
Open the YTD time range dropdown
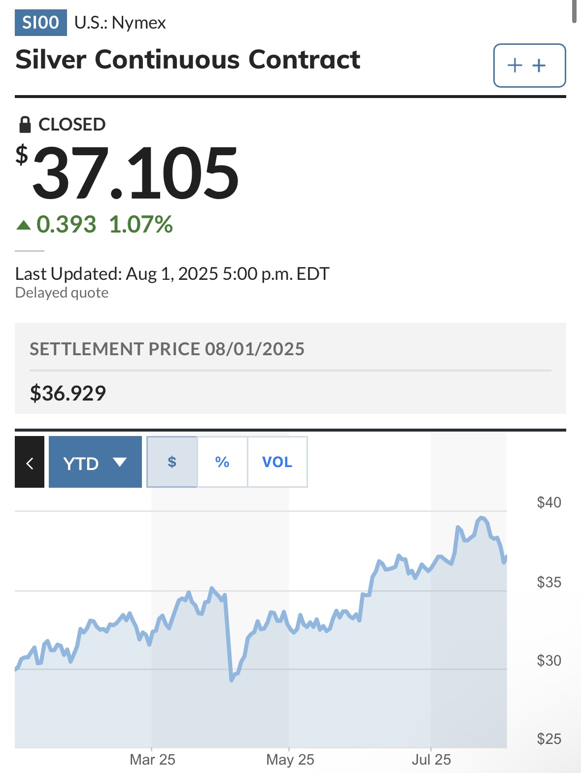point(95,462)
